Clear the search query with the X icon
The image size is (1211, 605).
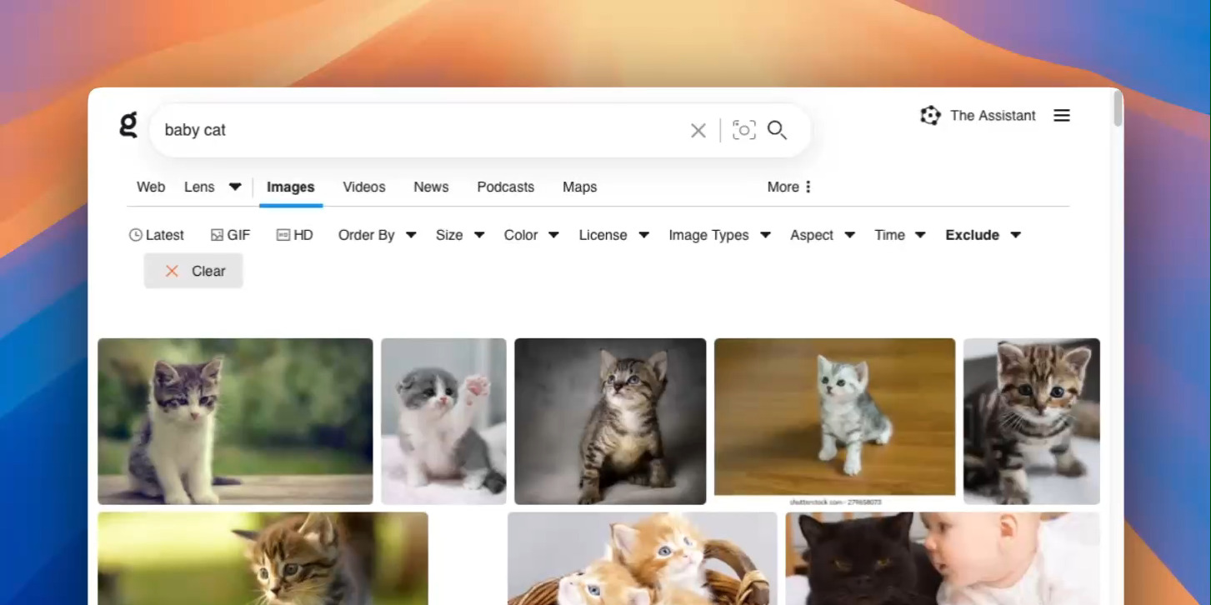pyautogui.click(x=698, y=130)
